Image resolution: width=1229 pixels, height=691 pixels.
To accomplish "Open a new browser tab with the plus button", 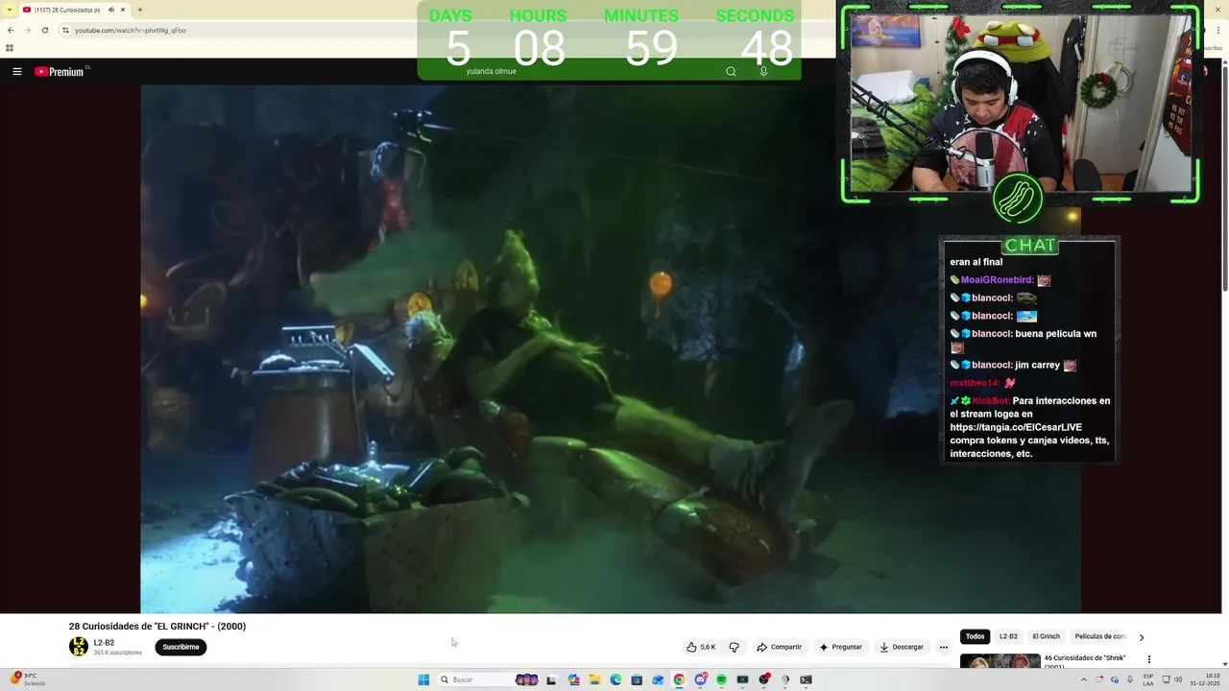I will (139, 10).
